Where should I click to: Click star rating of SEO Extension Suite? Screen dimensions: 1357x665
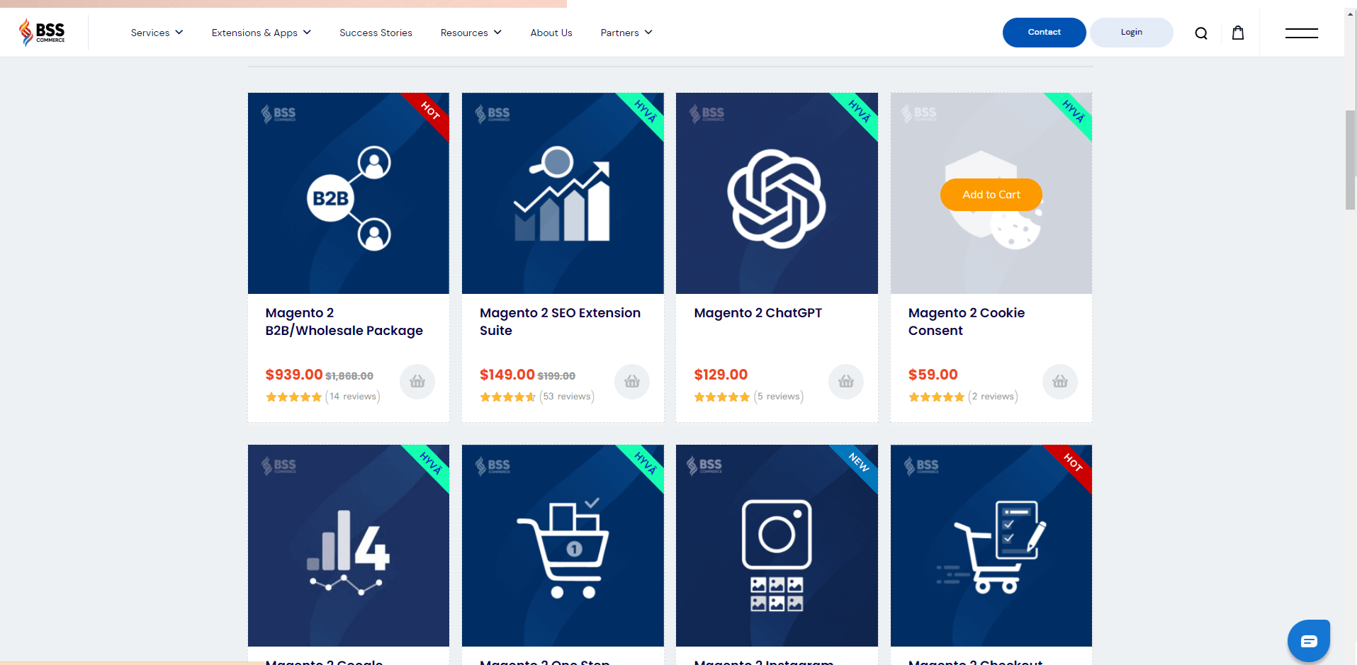click(507, 397)
